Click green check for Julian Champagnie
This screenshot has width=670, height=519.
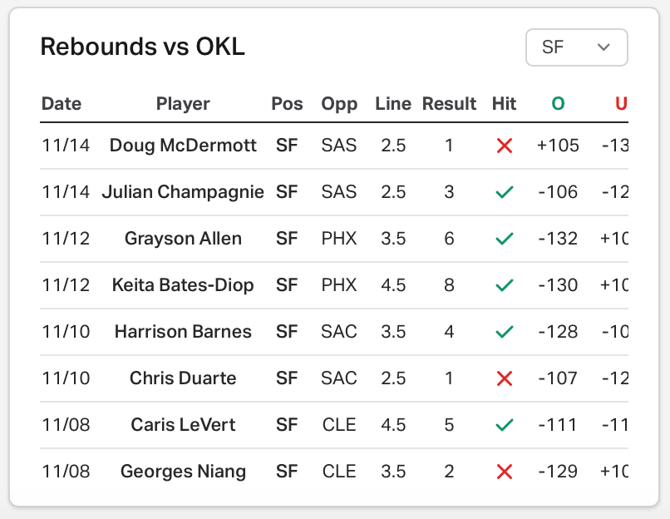pyautogui.click(x=505, y=192)
